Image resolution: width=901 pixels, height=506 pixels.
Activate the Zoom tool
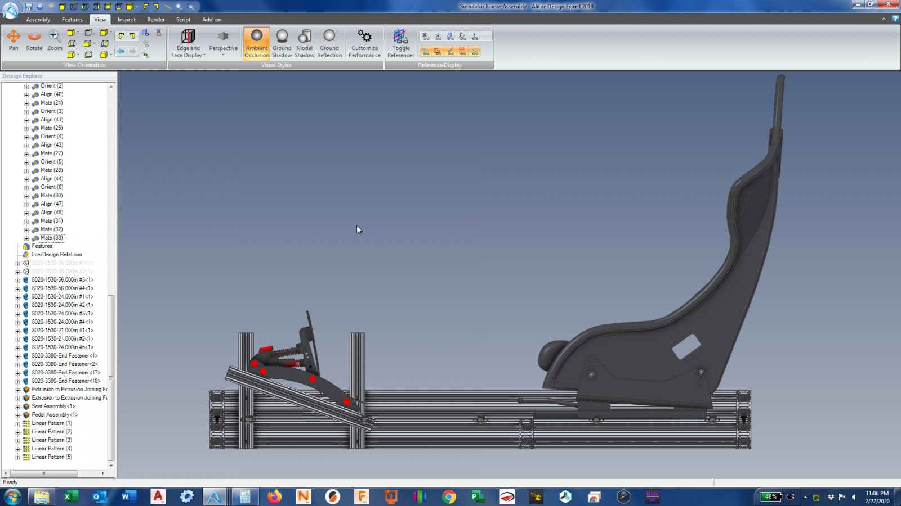pyautogui.click(x=55, y=40)
